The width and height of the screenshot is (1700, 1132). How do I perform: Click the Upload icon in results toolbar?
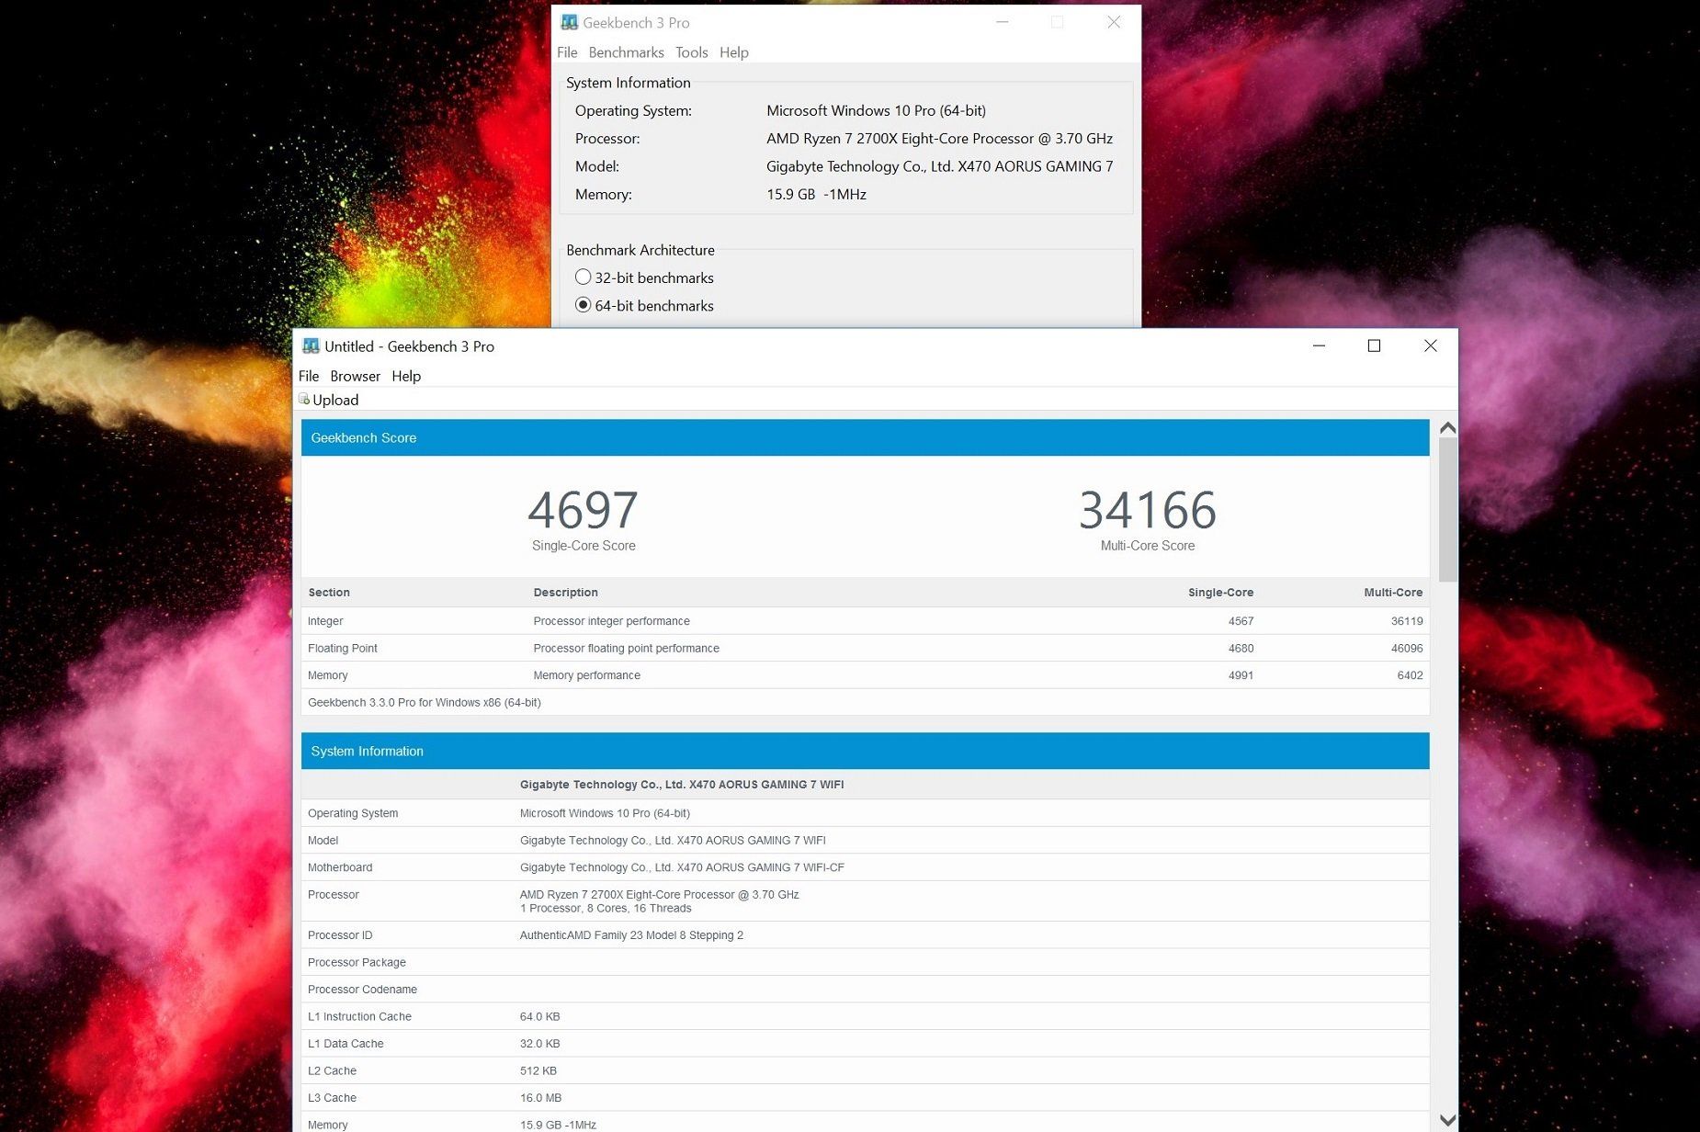point(304,399)
